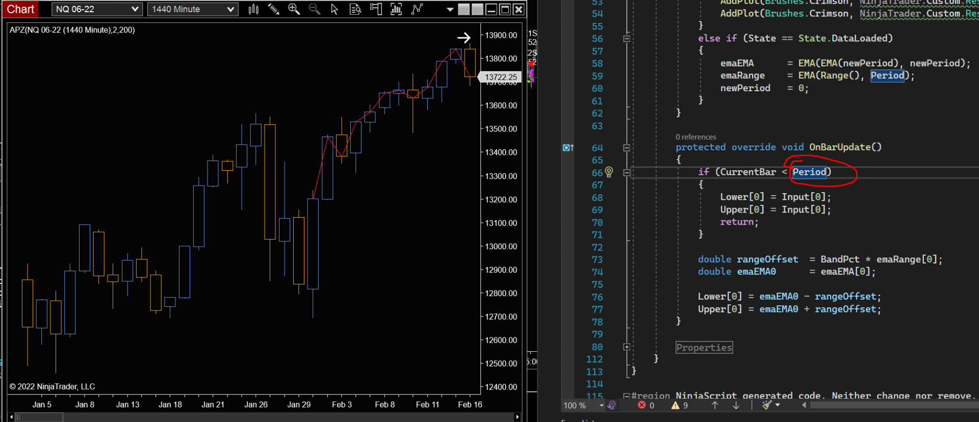The image size is (979, 422).
Task: Expand the Properties region on line 80
Action: coord(627,347)
